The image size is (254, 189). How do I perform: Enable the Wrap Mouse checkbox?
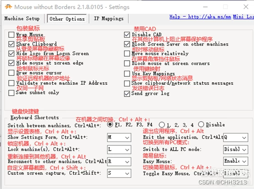click(11, 34)
